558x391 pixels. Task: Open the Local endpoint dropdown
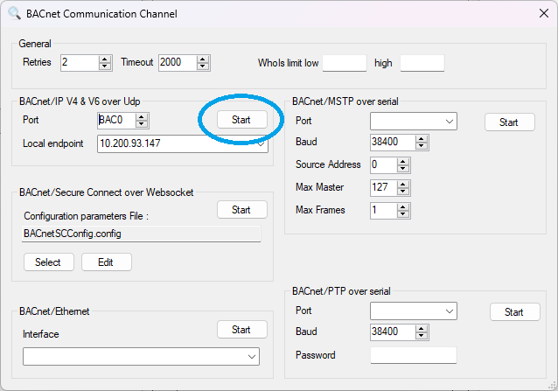tap(260, 143)
